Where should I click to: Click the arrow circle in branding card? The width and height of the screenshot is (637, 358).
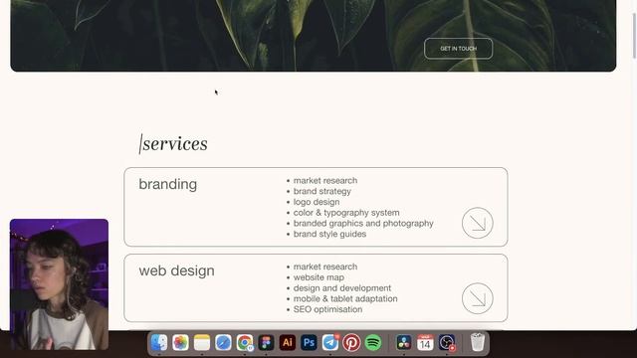tap(478, 223)
